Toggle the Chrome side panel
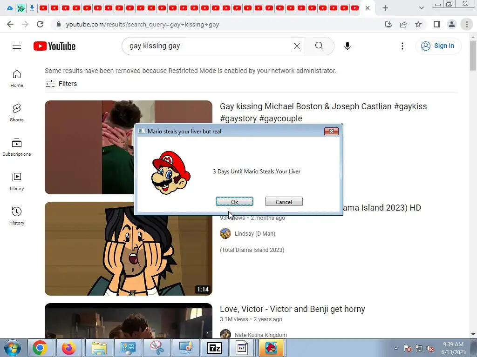The image size is (477, 357). pos(437,24)
